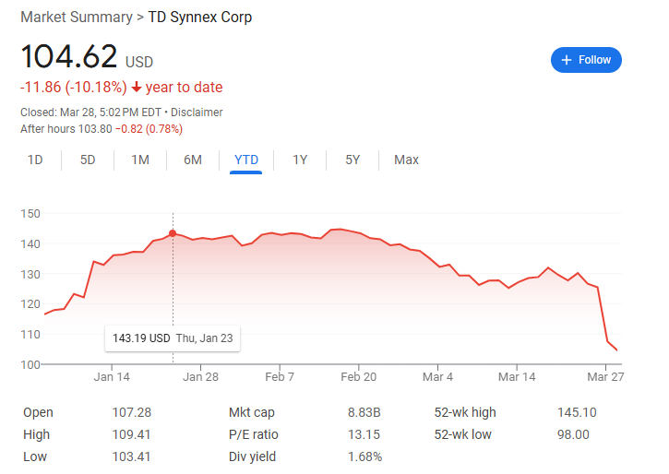Click the 150 y-axis label
The image size is (669, 474).
(x=30, y=214)
